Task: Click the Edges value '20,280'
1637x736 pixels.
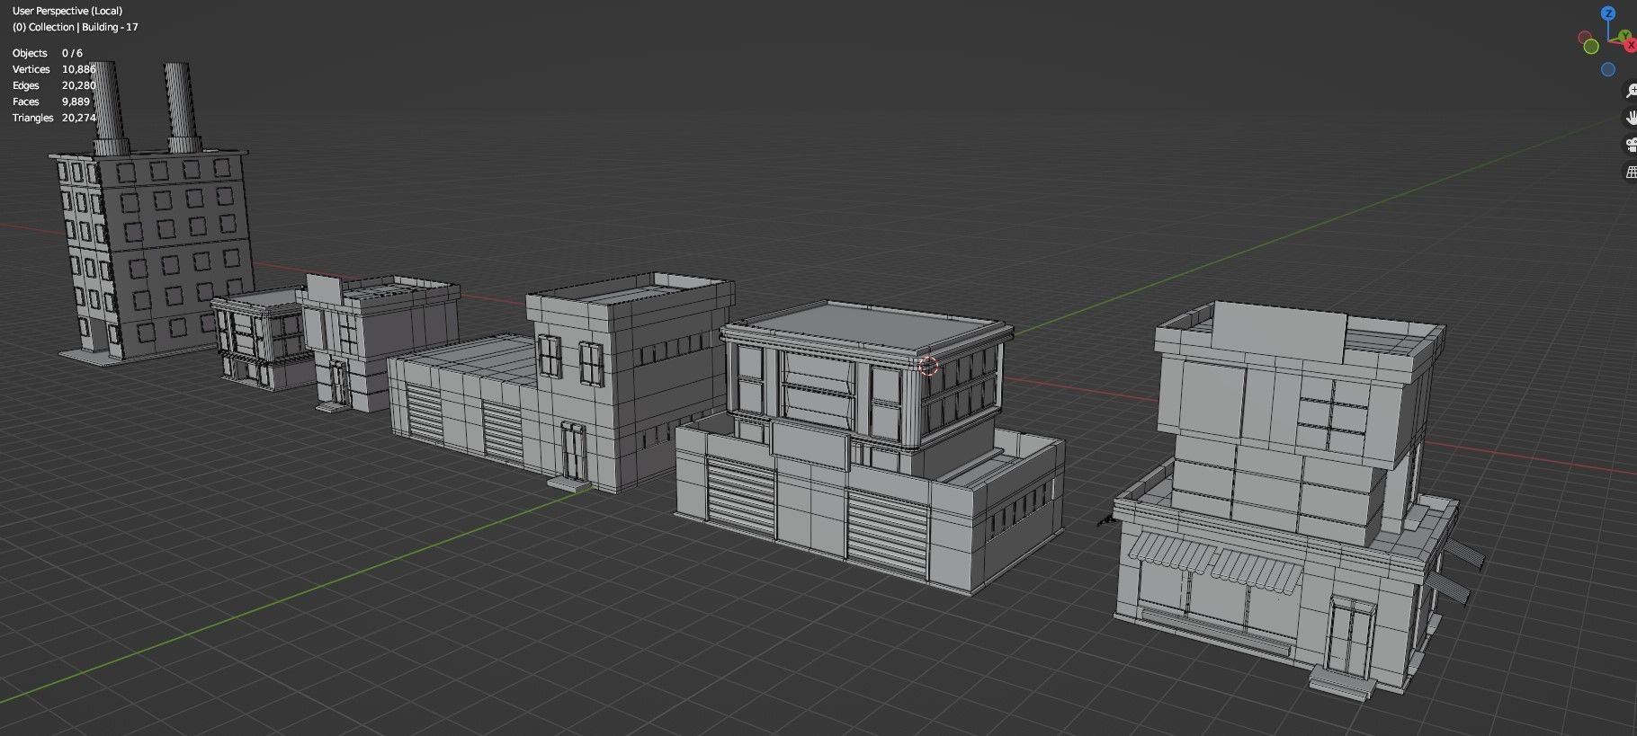Action: [79, 85]
